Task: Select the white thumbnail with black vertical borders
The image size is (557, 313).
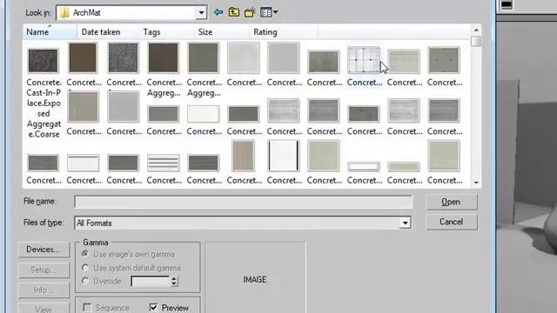Action: (x=284, y=156)
